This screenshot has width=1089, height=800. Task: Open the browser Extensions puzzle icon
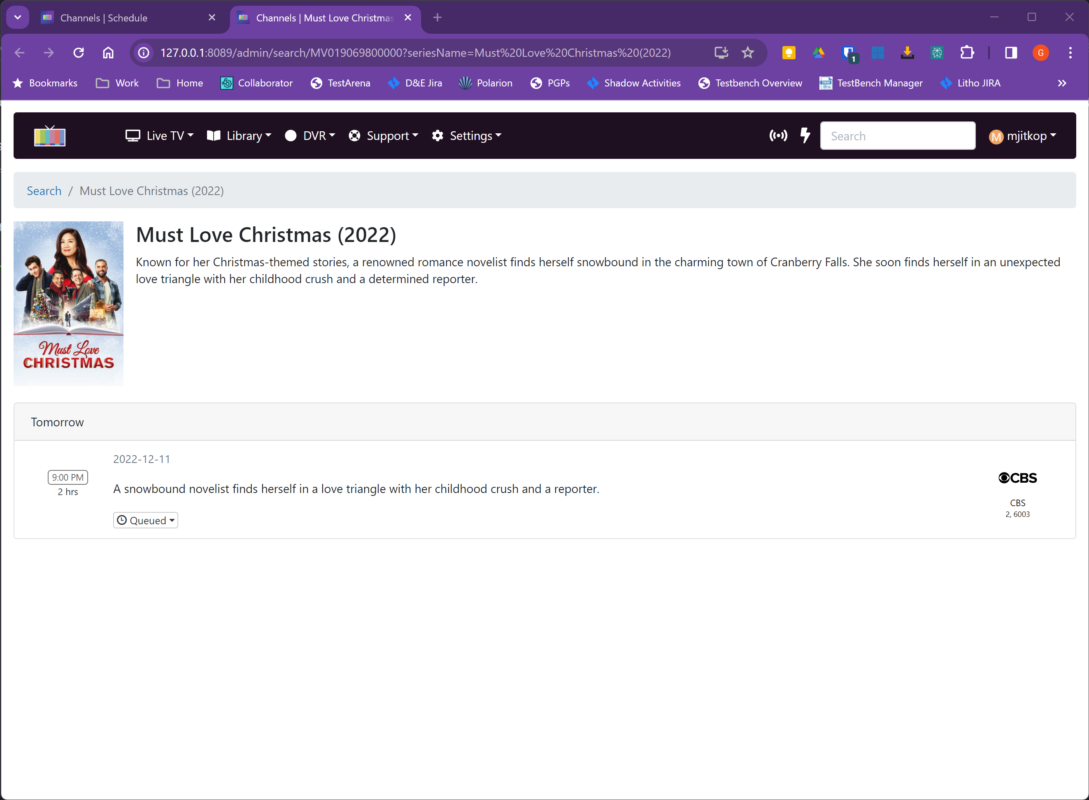click(x=966, y=53)
